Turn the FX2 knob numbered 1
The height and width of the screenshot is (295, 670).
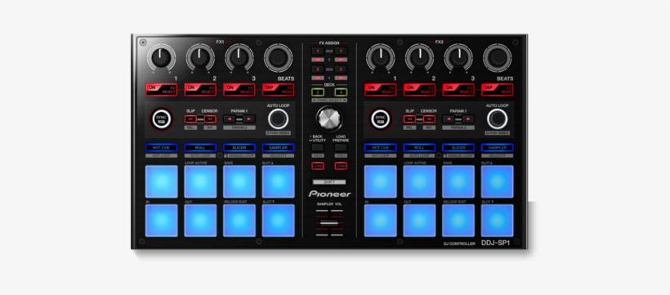(x=380, y=58)
